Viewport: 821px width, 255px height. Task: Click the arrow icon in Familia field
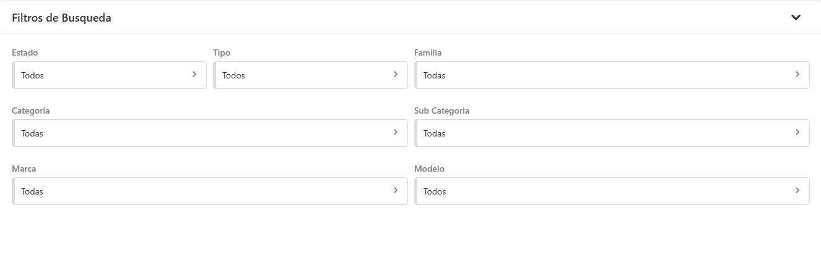[x=797, y=74]
